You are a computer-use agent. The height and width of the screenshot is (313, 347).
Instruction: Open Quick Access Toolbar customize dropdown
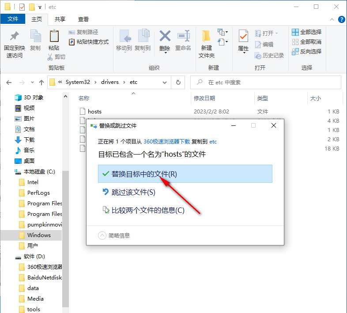[40, 8]
